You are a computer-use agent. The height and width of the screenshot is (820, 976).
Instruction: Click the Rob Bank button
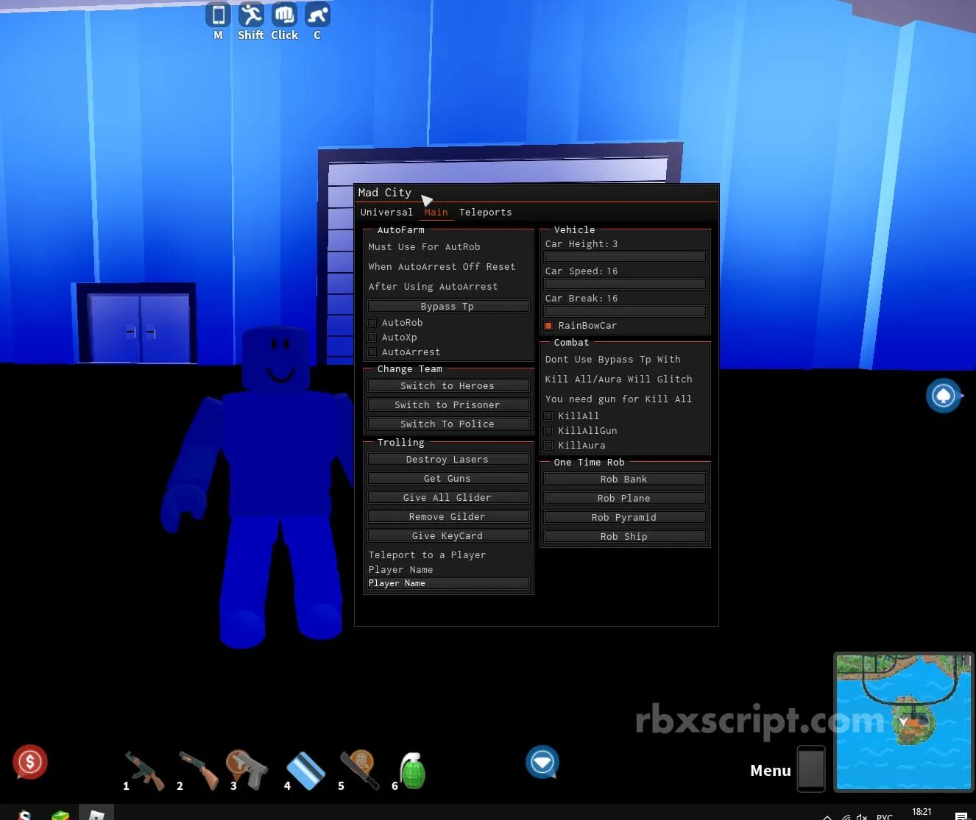pos(625,479)
